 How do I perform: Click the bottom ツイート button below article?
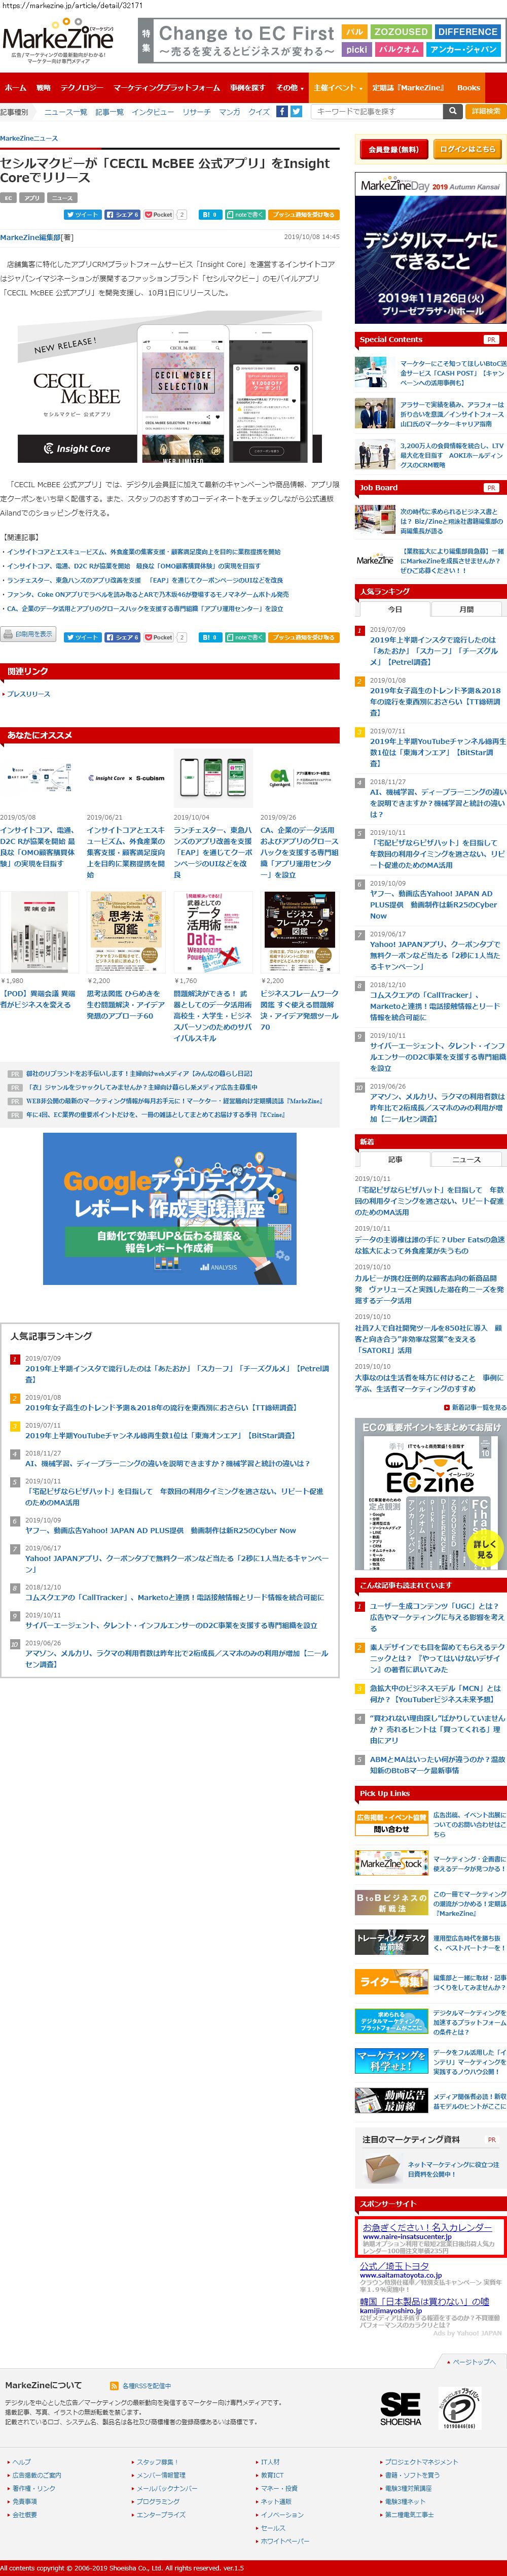pos(82,637)
